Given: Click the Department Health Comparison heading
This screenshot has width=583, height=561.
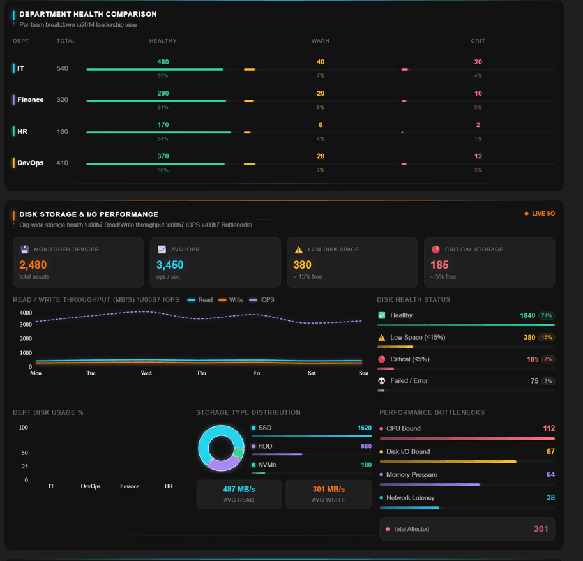Looking at the screenshot, I should (x=88, y=14).
